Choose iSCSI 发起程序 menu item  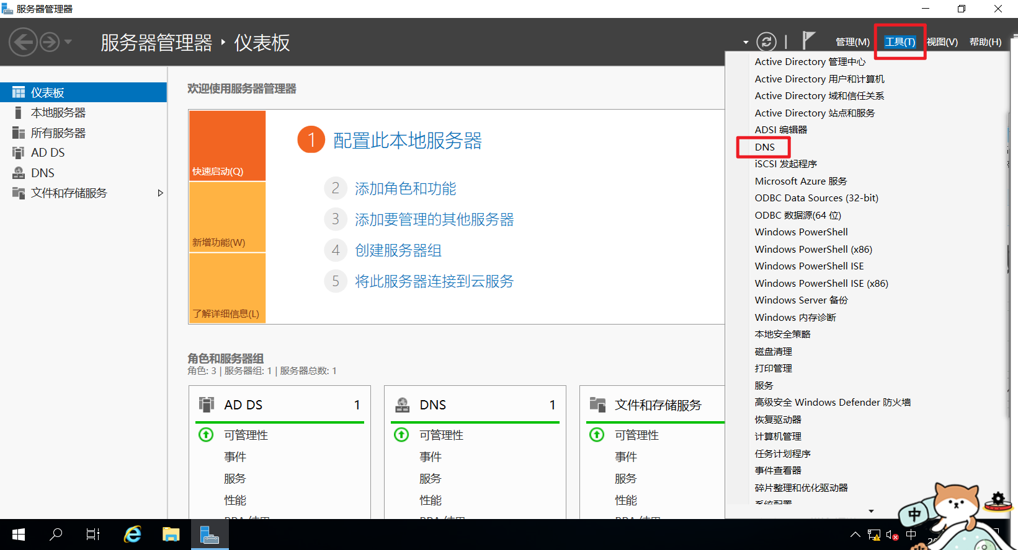(x=786, y=164)
